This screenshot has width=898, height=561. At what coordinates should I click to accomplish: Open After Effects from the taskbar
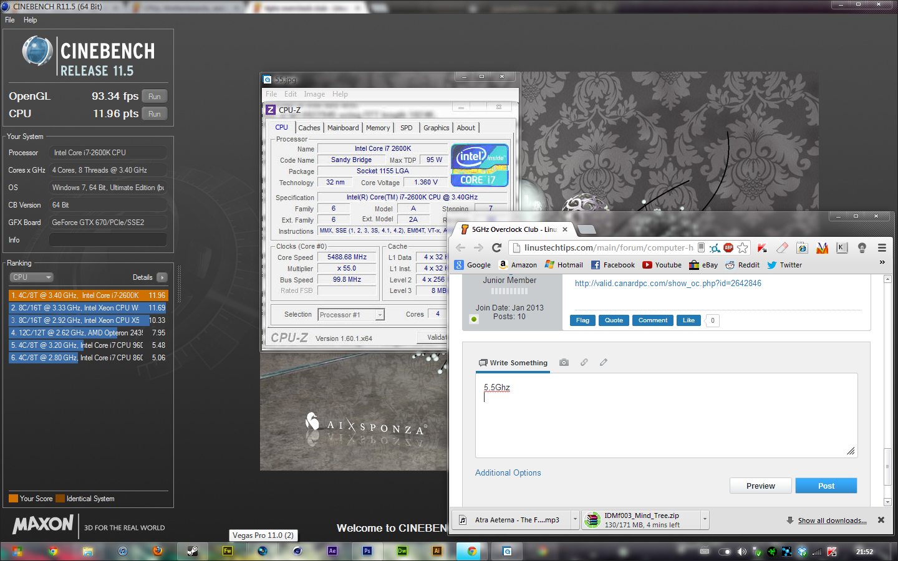pos(332,551)
